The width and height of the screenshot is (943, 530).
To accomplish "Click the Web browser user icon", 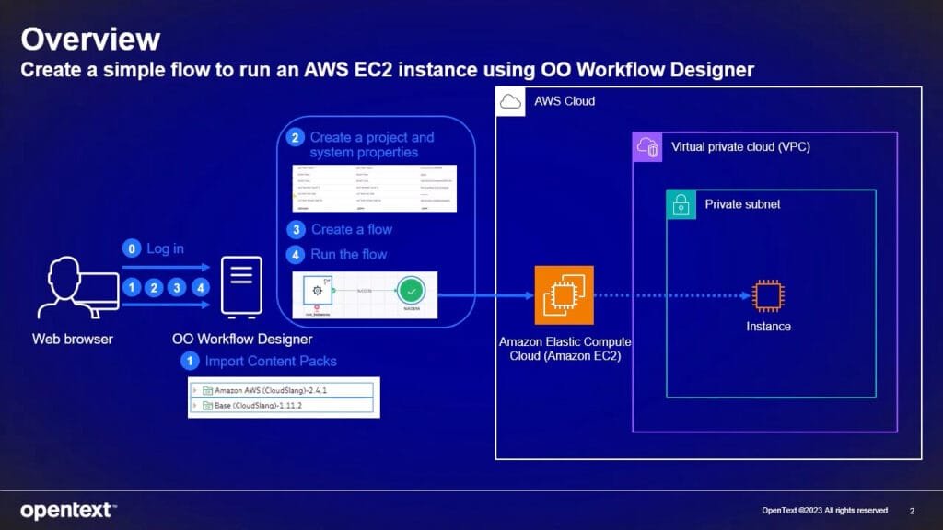I will [x=78, y=287].
